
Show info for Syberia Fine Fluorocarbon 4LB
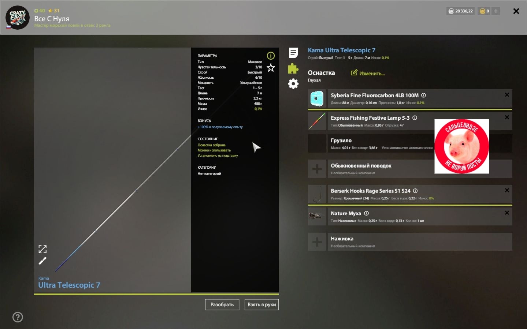(423, 95)
